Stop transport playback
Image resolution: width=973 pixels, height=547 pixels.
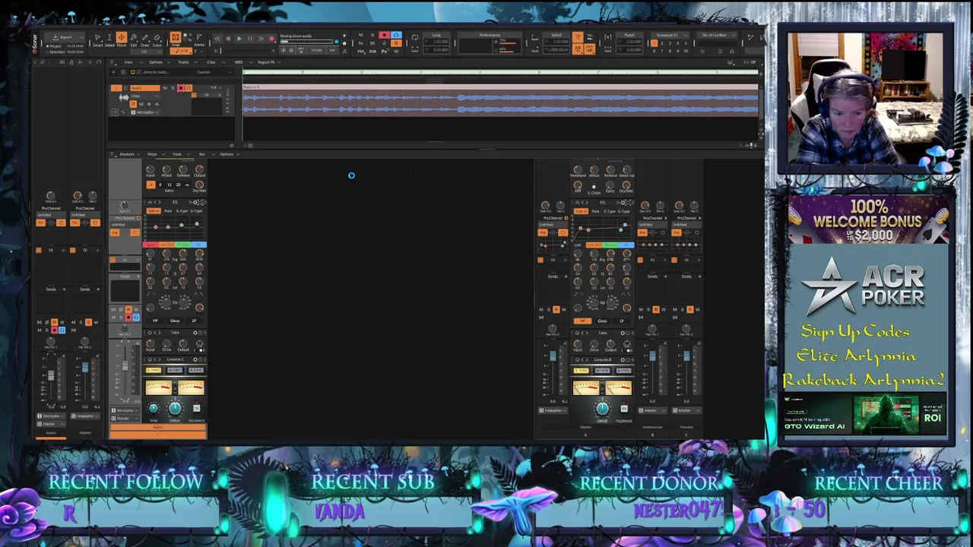[x=228, y=39]
